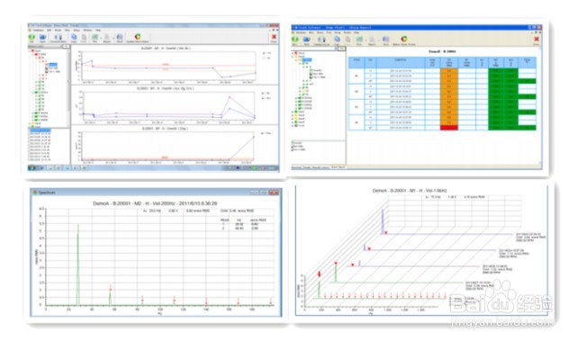Click rightmost bottom tab in alarm report window
587x342 pixels.
[339, 166]
